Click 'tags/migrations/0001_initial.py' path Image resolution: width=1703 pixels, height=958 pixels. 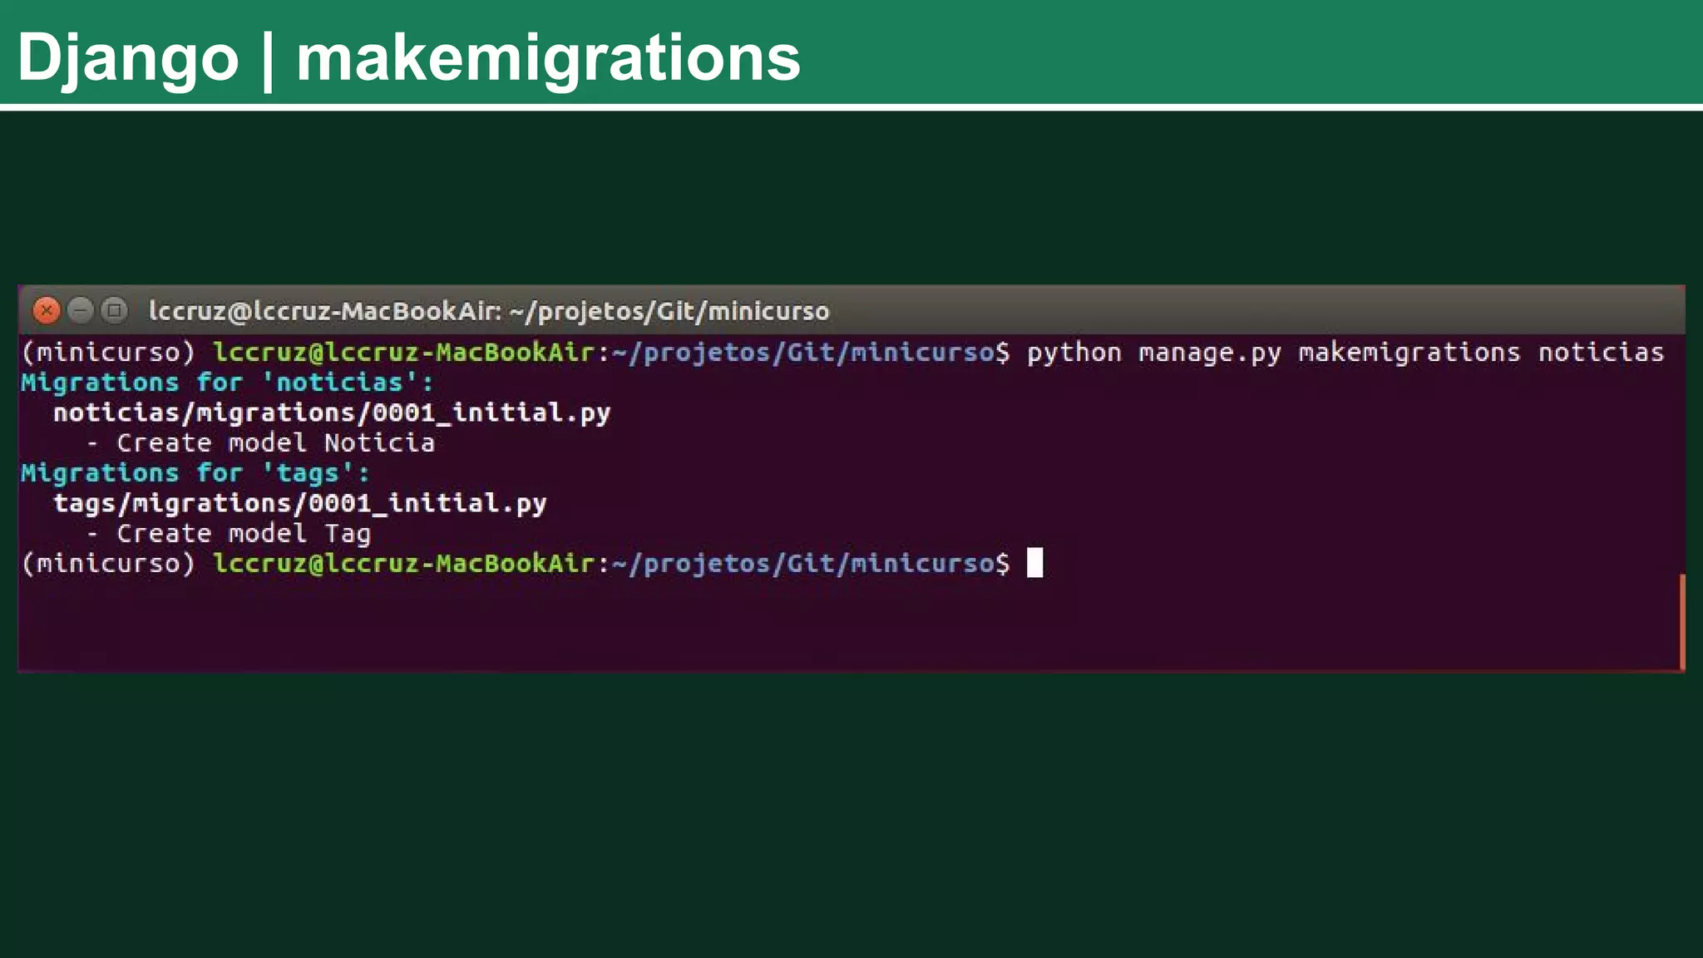click(x=300, y=503)
